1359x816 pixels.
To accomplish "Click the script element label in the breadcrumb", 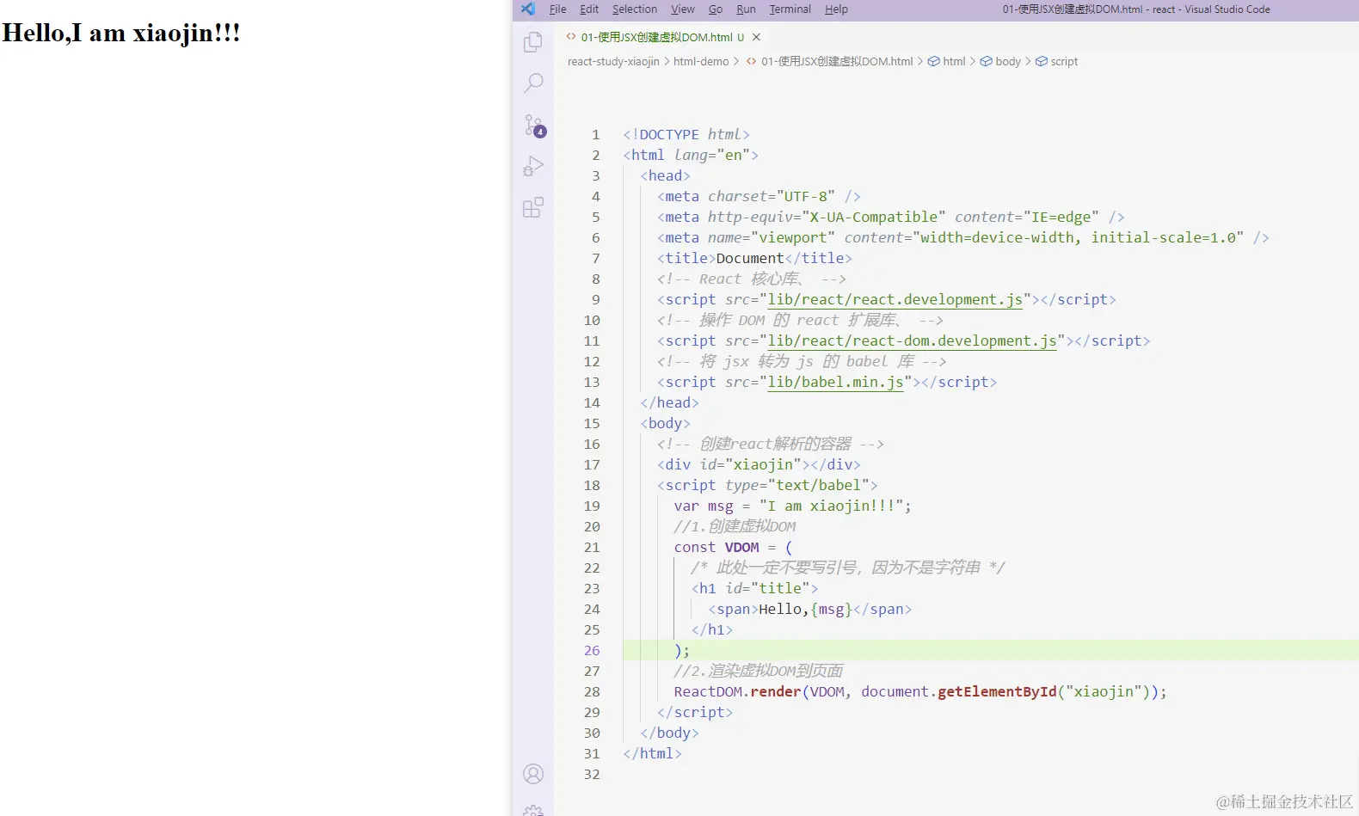I will pyautogui.click(x=1064, y=61).
